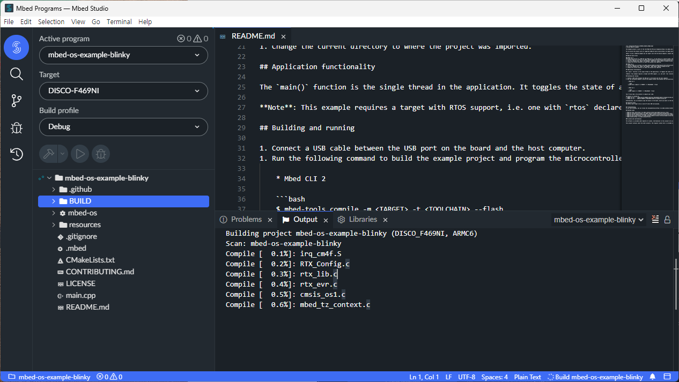Image resolution: width=679 pixels, height=382 pixels.
Task: Open the Target dropdown DISCO-F469NI
Action: click(123, 91)
